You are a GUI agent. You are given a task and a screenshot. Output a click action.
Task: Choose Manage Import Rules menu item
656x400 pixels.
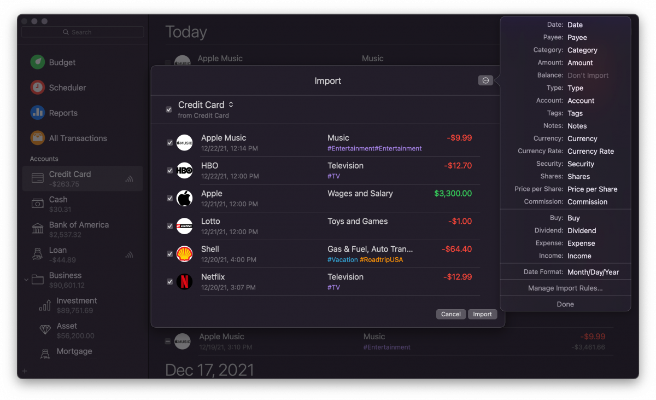565,288
